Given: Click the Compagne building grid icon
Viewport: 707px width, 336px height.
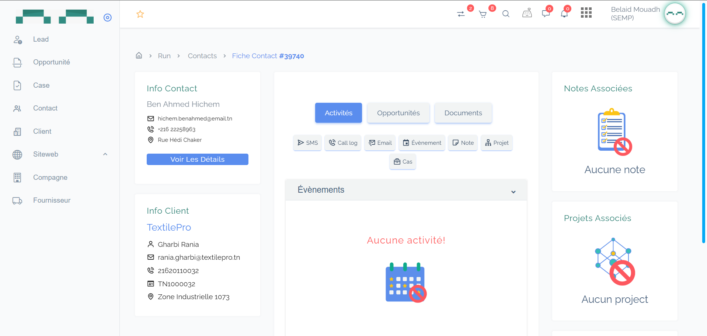Looking at the screenshot, I should point(17,178).
